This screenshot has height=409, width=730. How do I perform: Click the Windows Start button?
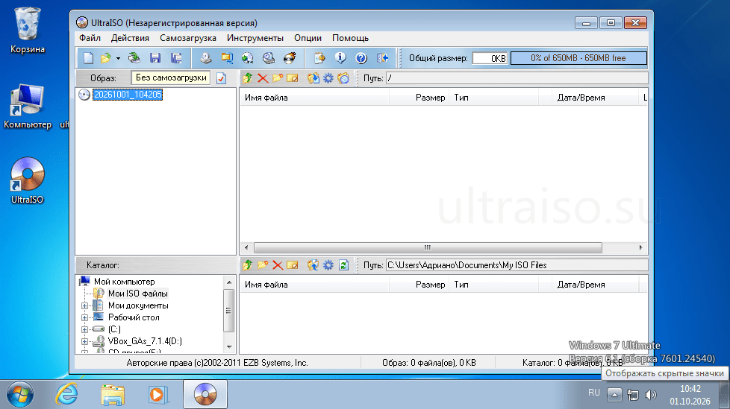(x=20, y=395)
